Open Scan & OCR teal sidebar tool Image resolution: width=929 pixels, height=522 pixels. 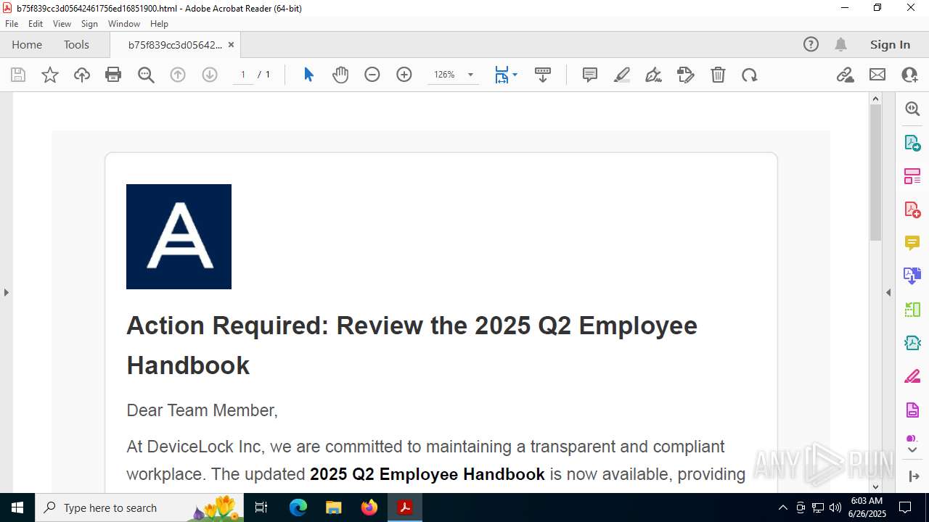coord(912,343)
